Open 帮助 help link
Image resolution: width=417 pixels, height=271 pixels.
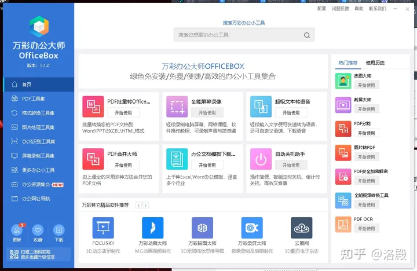359,9
